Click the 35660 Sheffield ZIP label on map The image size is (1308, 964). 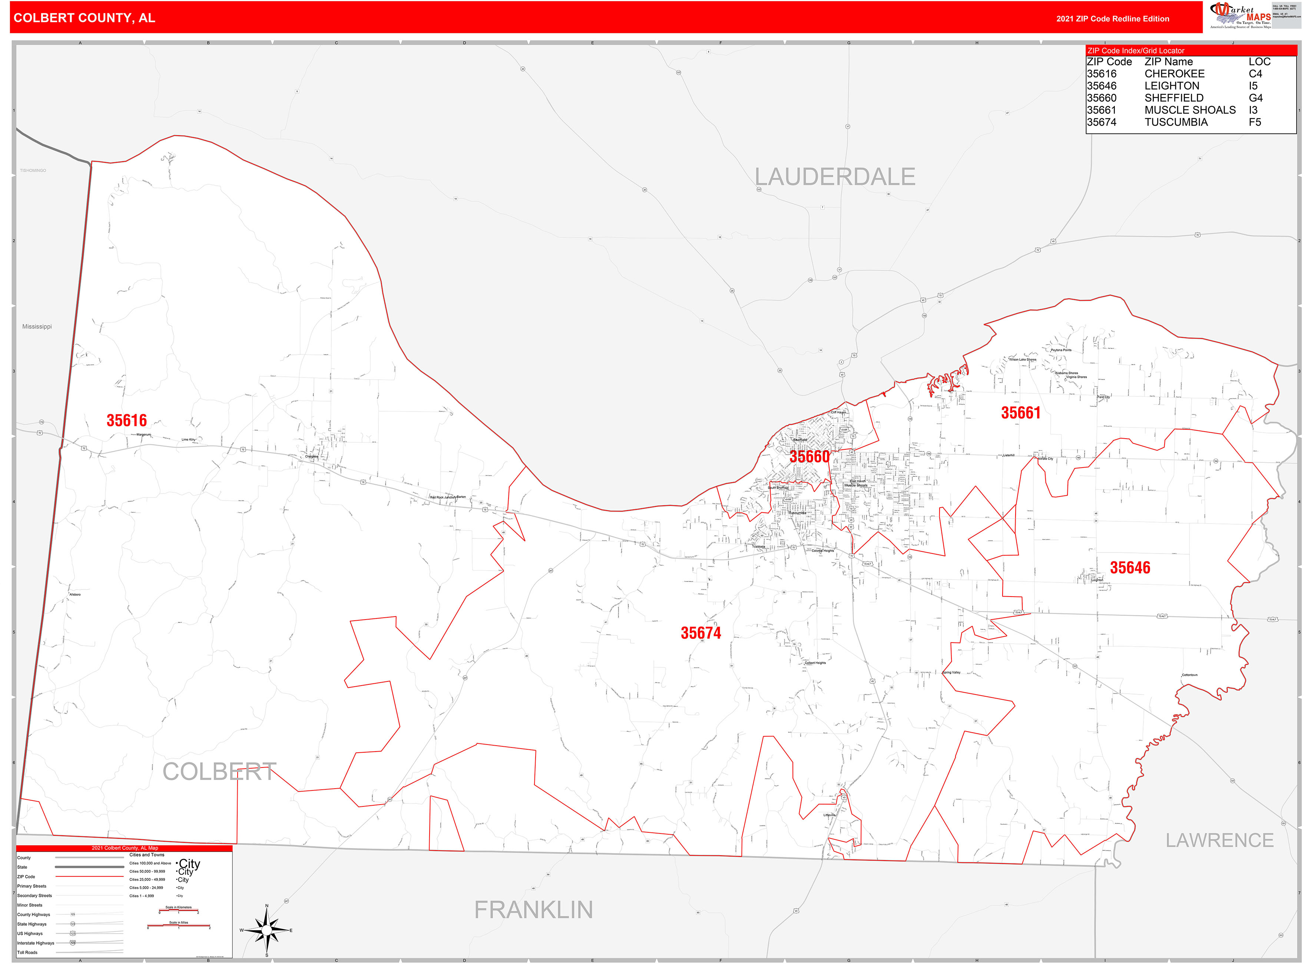809,456
